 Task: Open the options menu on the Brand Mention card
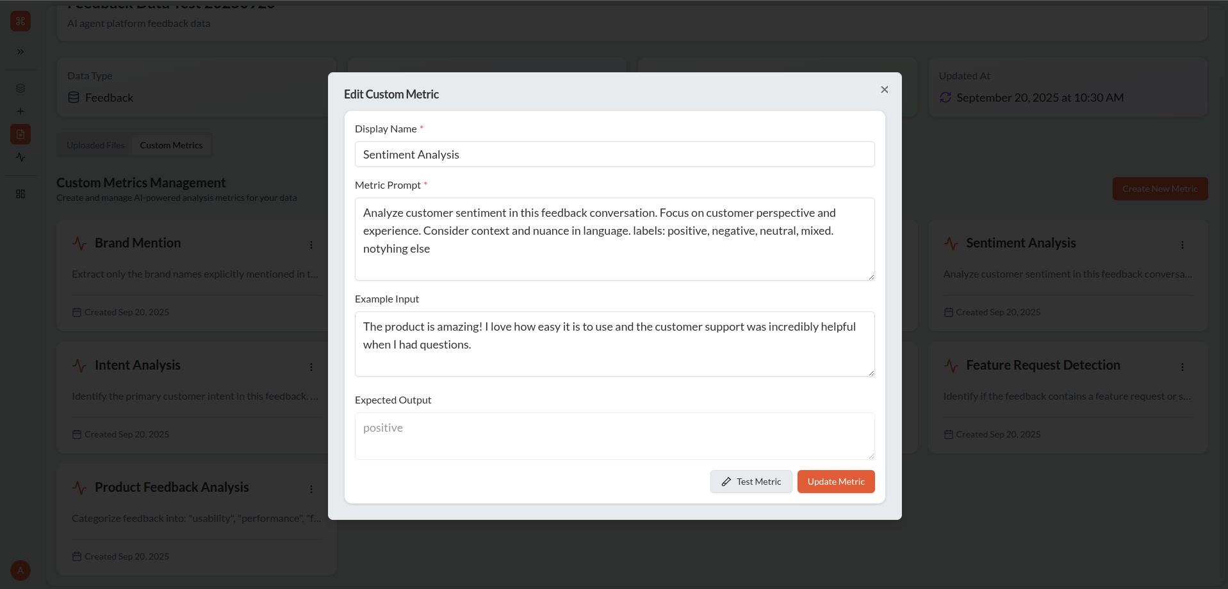pyautogui.click(x=311, y=244)
